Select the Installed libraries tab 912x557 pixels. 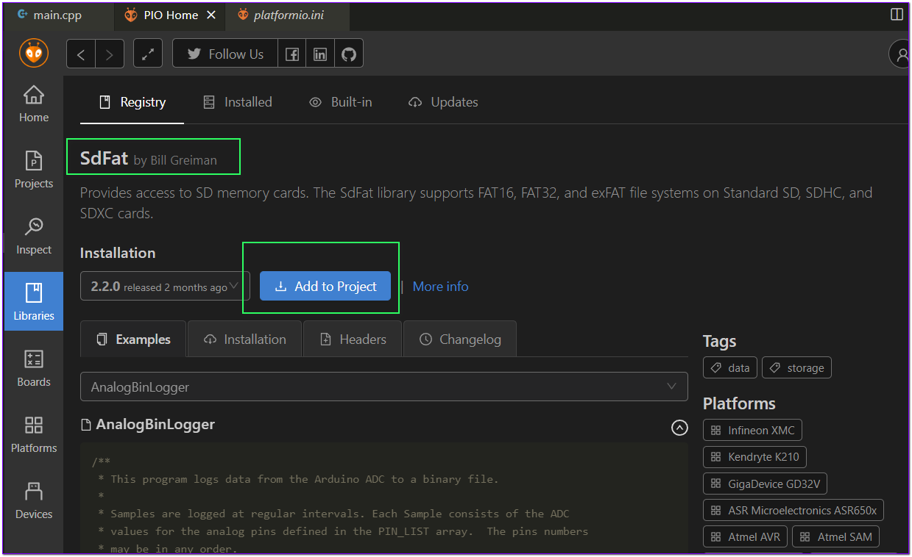tap(238, 102)
